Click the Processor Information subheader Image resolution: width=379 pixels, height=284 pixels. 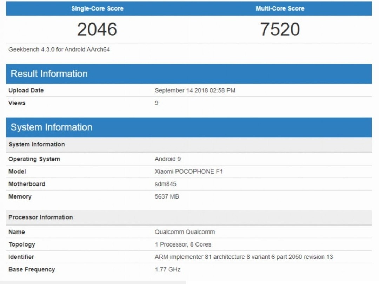tap(189, 217)
